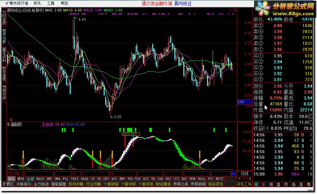The image size is (317, 194).
Task: Select the 细 tab in quote panel
Action: click(271, 184)
